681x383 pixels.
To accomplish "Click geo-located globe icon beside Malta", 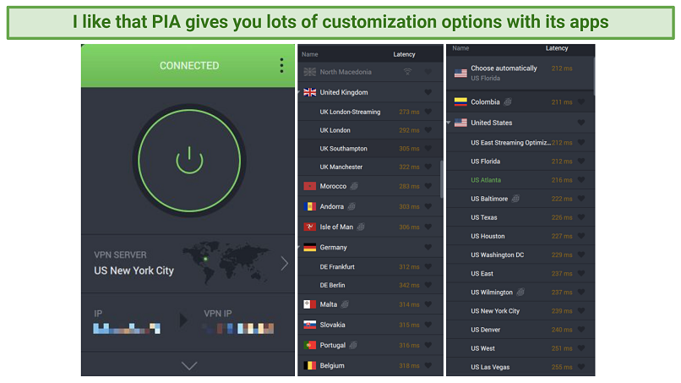I will coord(345,304).
